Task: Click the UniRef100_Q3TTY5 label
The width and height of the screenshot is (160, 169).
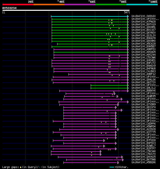Action: [143, 132]
